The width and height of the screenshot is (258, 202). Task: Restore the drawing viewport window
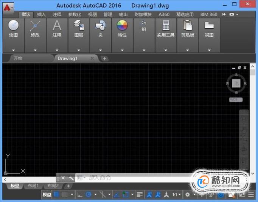[x=239, y=68]
